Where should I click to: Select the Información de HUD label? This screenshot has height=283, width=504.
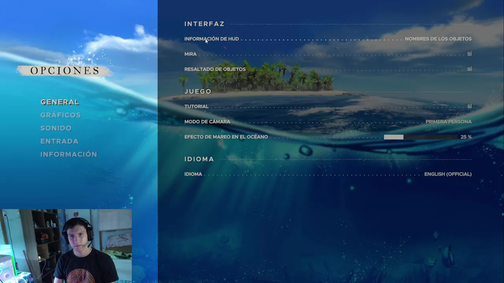pyautogui.click(x=211, y=39)
